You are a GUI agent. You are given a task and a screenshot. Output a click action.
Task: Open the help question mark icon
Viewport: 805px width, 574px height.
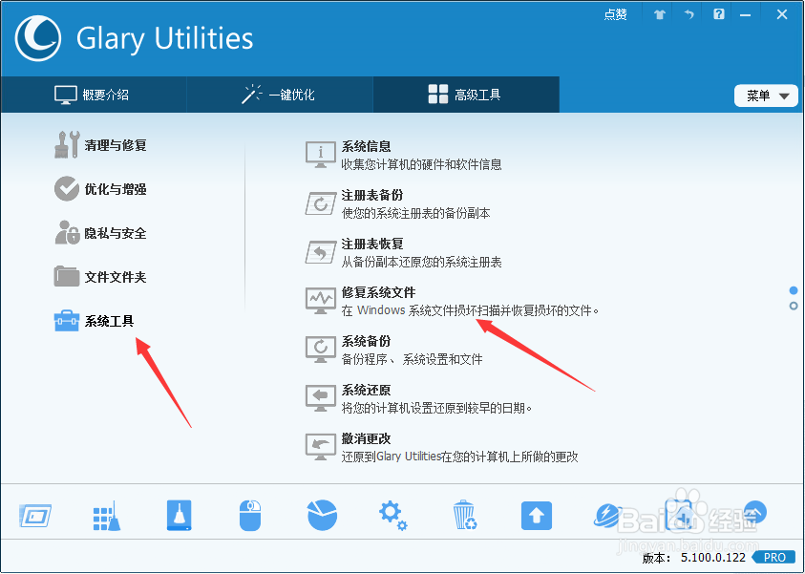[x=719, y=14]
